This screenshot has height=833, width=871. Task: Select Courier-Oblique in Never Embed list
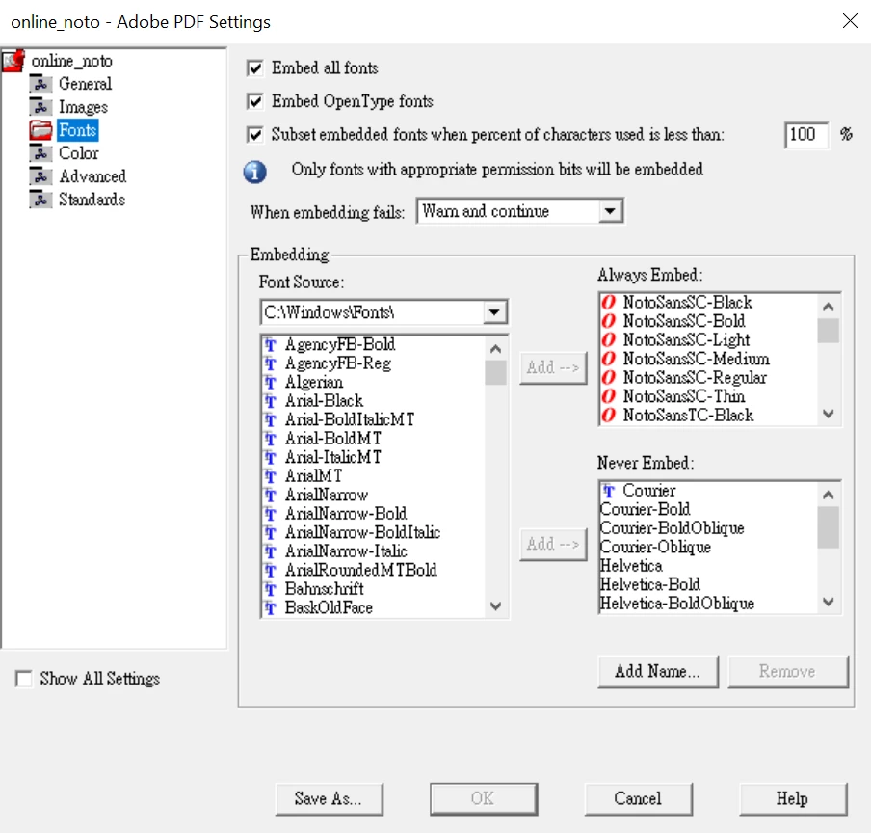pyautogui.click(x=655, y=548)
